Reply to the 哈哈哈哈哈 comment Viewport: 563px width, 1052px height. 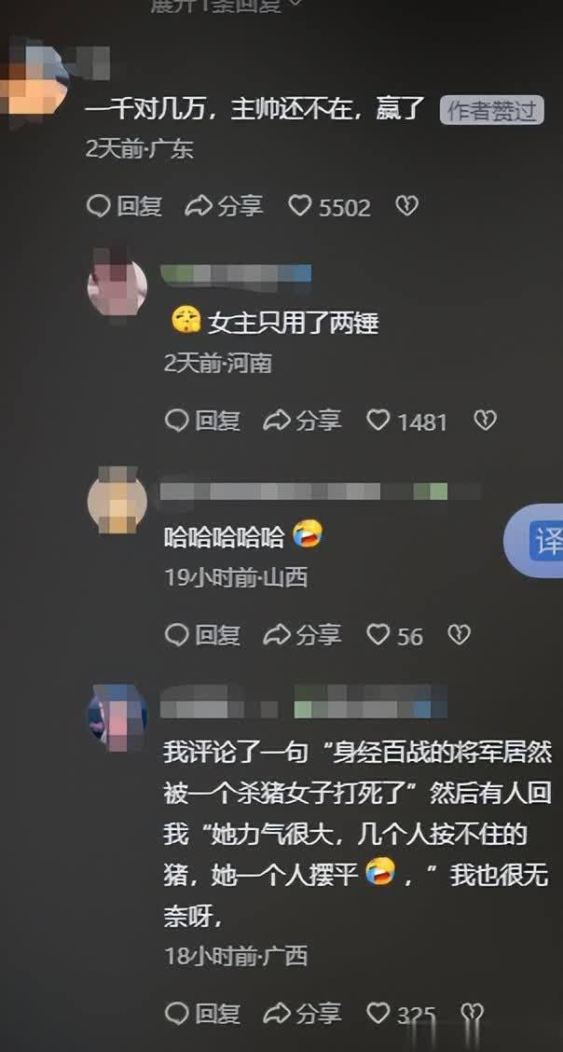pyautogui.click(x=202, y=635)
